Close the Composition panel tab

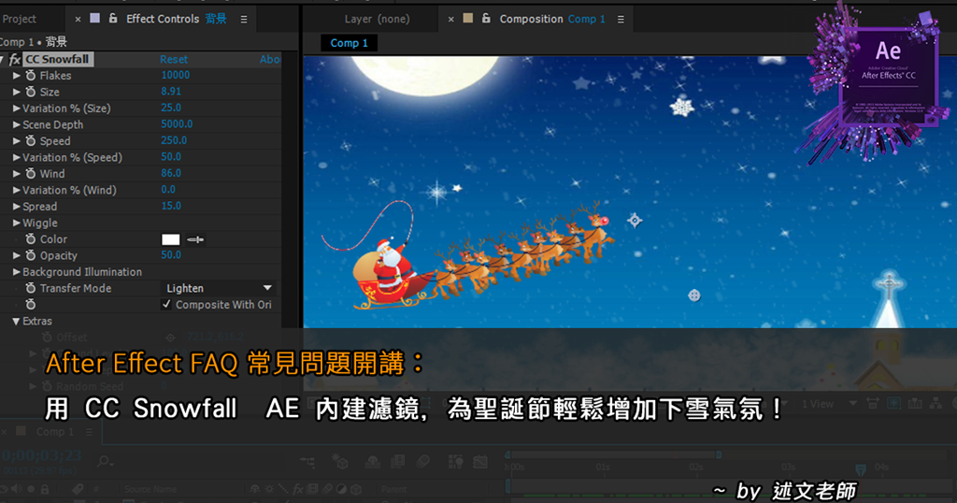coord(451,20)
